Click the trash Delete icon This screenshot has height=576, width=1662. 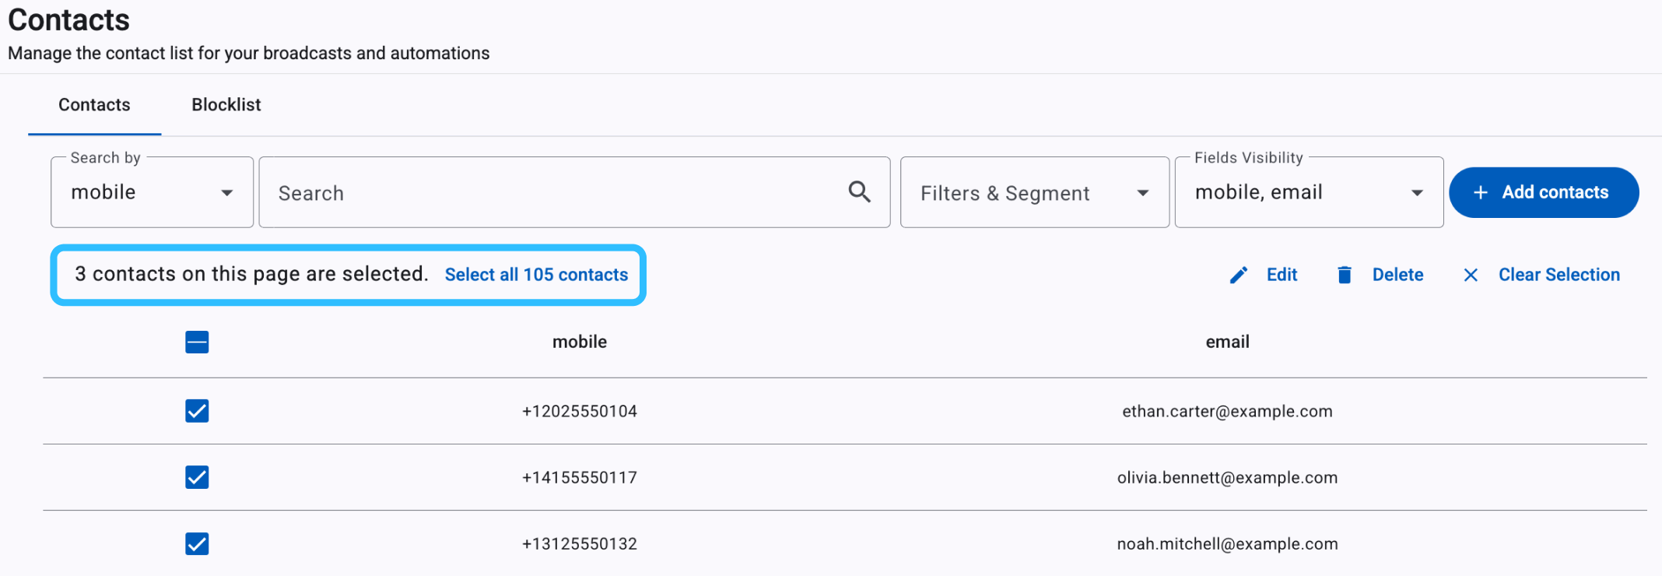click(x=1345, y=275)
